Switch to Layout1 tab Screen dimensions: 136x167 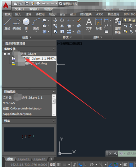point(23,159)
